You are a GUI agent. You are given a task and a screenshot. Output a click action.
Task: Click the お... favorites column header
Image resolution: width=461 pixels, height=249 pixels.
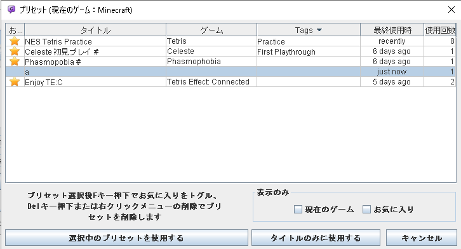click(x=15, y=30)
